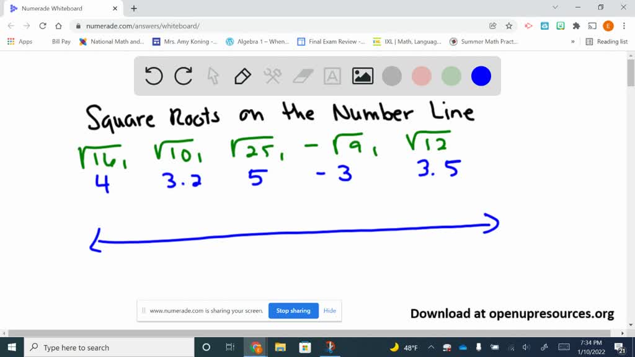Open the bookmarks overflow chevron

coord(574,42)
